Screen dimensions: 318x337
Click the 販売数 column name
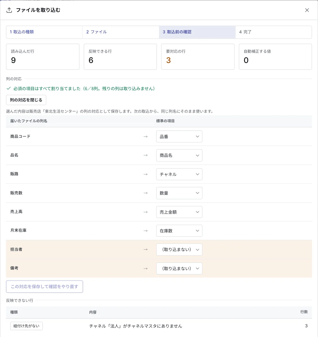click(16, 193)
